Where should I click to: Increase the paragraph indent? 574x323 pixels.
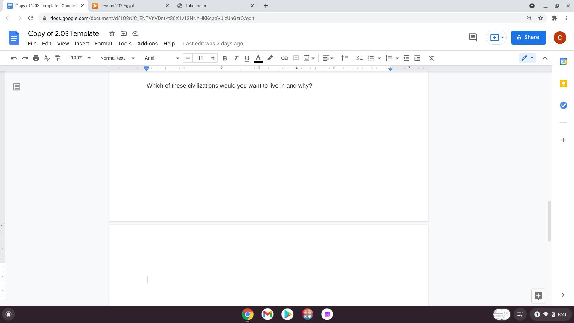(x=417, y=58)
